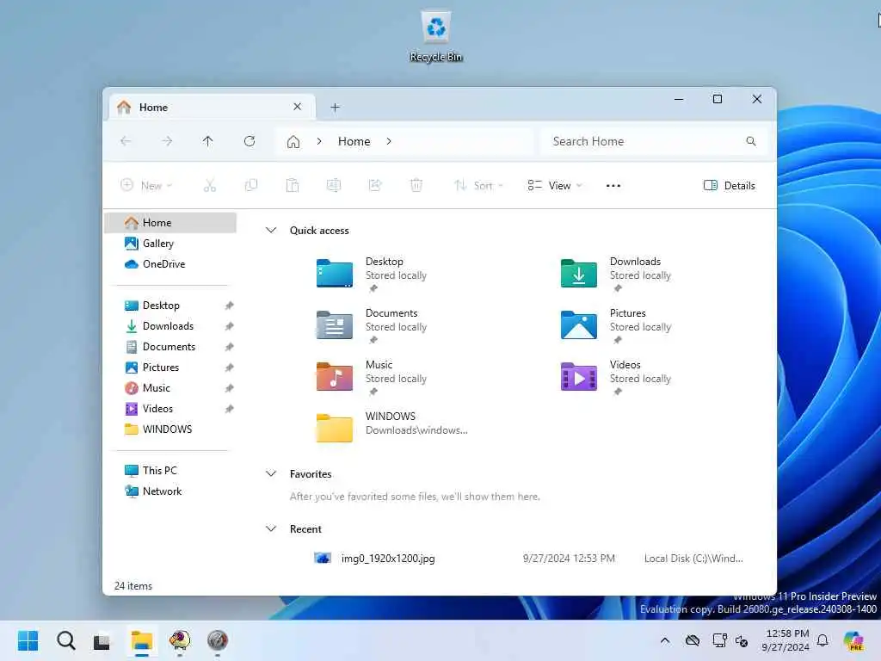Select the recent file img0_1920x1200.jpg

pyautogui.click(x=388, y=558)
